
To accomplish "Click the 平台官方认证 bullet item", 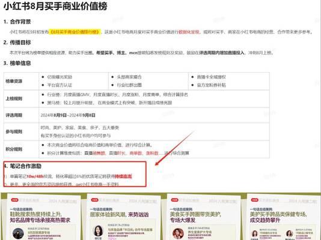I will 60,85.
